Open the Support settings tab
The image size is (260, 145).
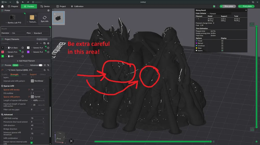coord(33,74)
